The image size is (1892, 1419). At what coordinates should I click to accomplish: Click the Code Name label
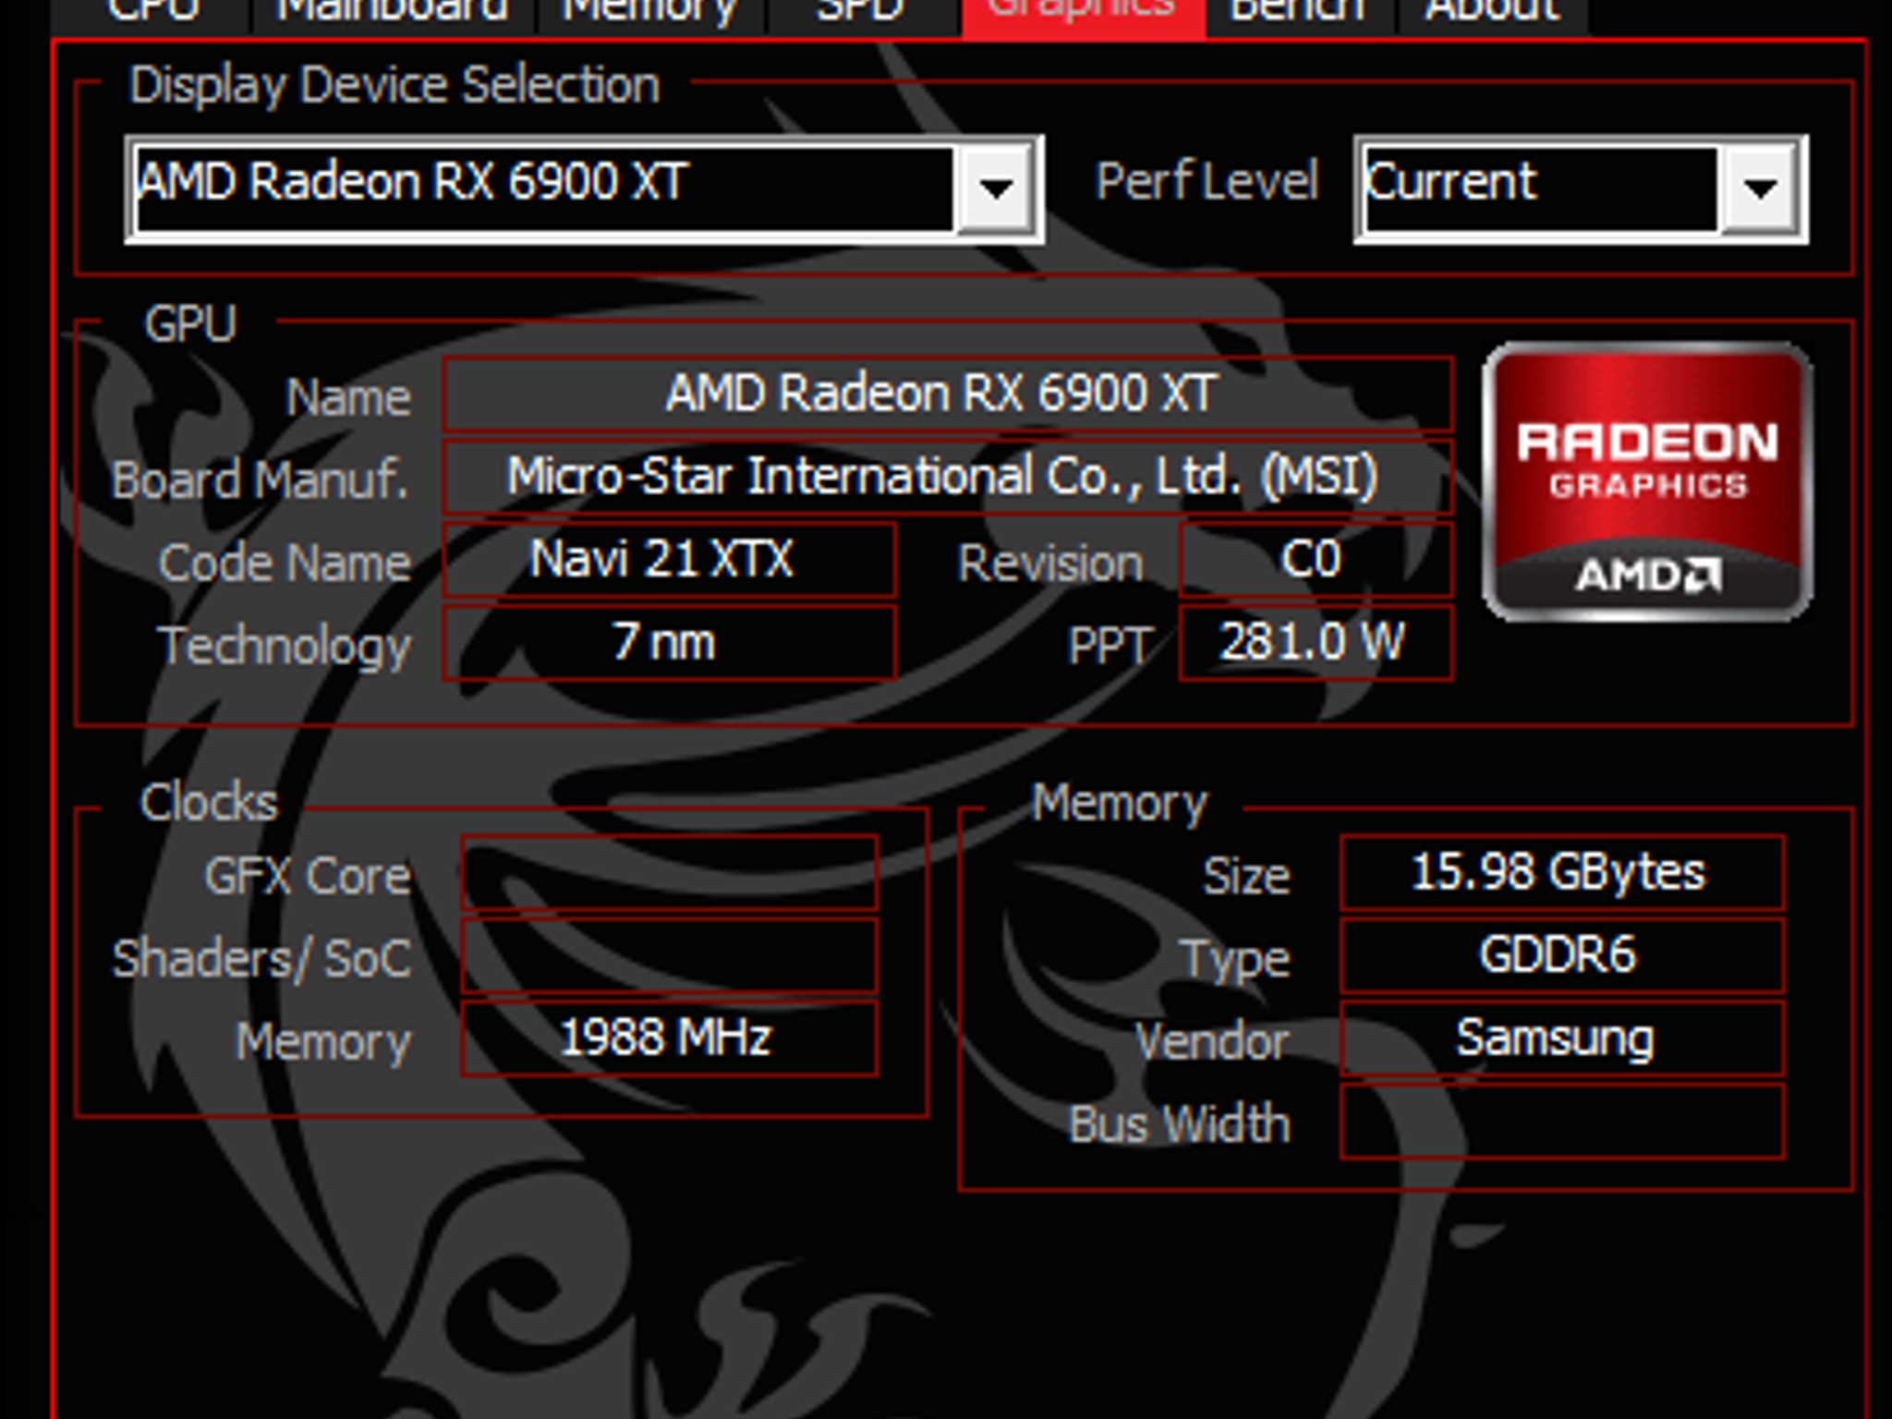[x=285, y=564]
